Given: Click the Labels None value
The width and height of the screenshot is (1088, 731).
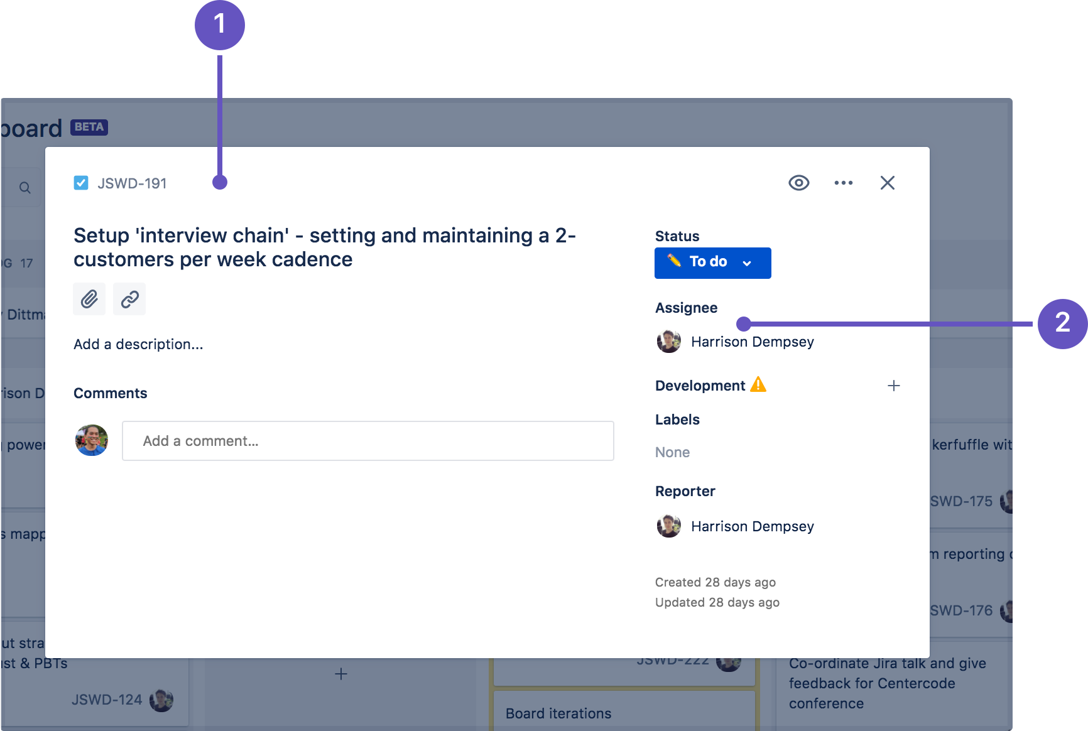Looking at the screenshot, I should coord(672,452).
